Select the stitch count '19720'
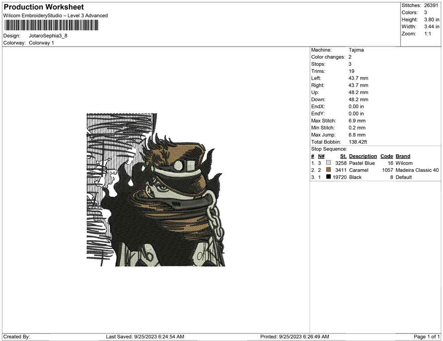Screen dimensions: 443x341 pos(339,177)
